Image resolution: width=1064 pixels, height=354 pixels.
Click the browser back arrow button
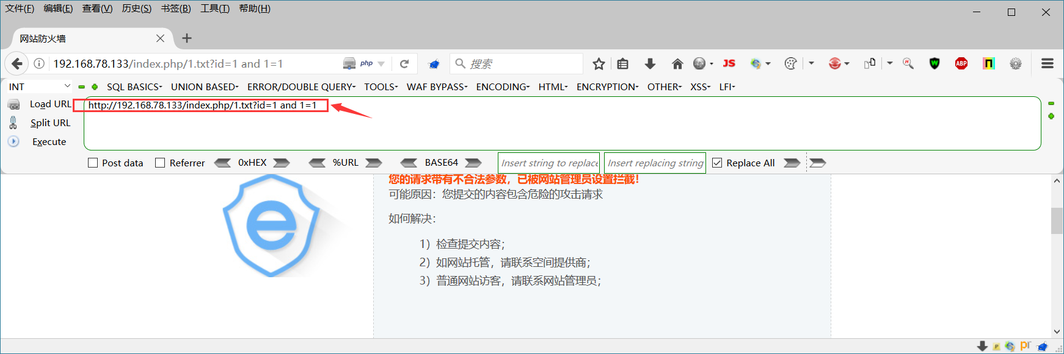click(17, 63)
